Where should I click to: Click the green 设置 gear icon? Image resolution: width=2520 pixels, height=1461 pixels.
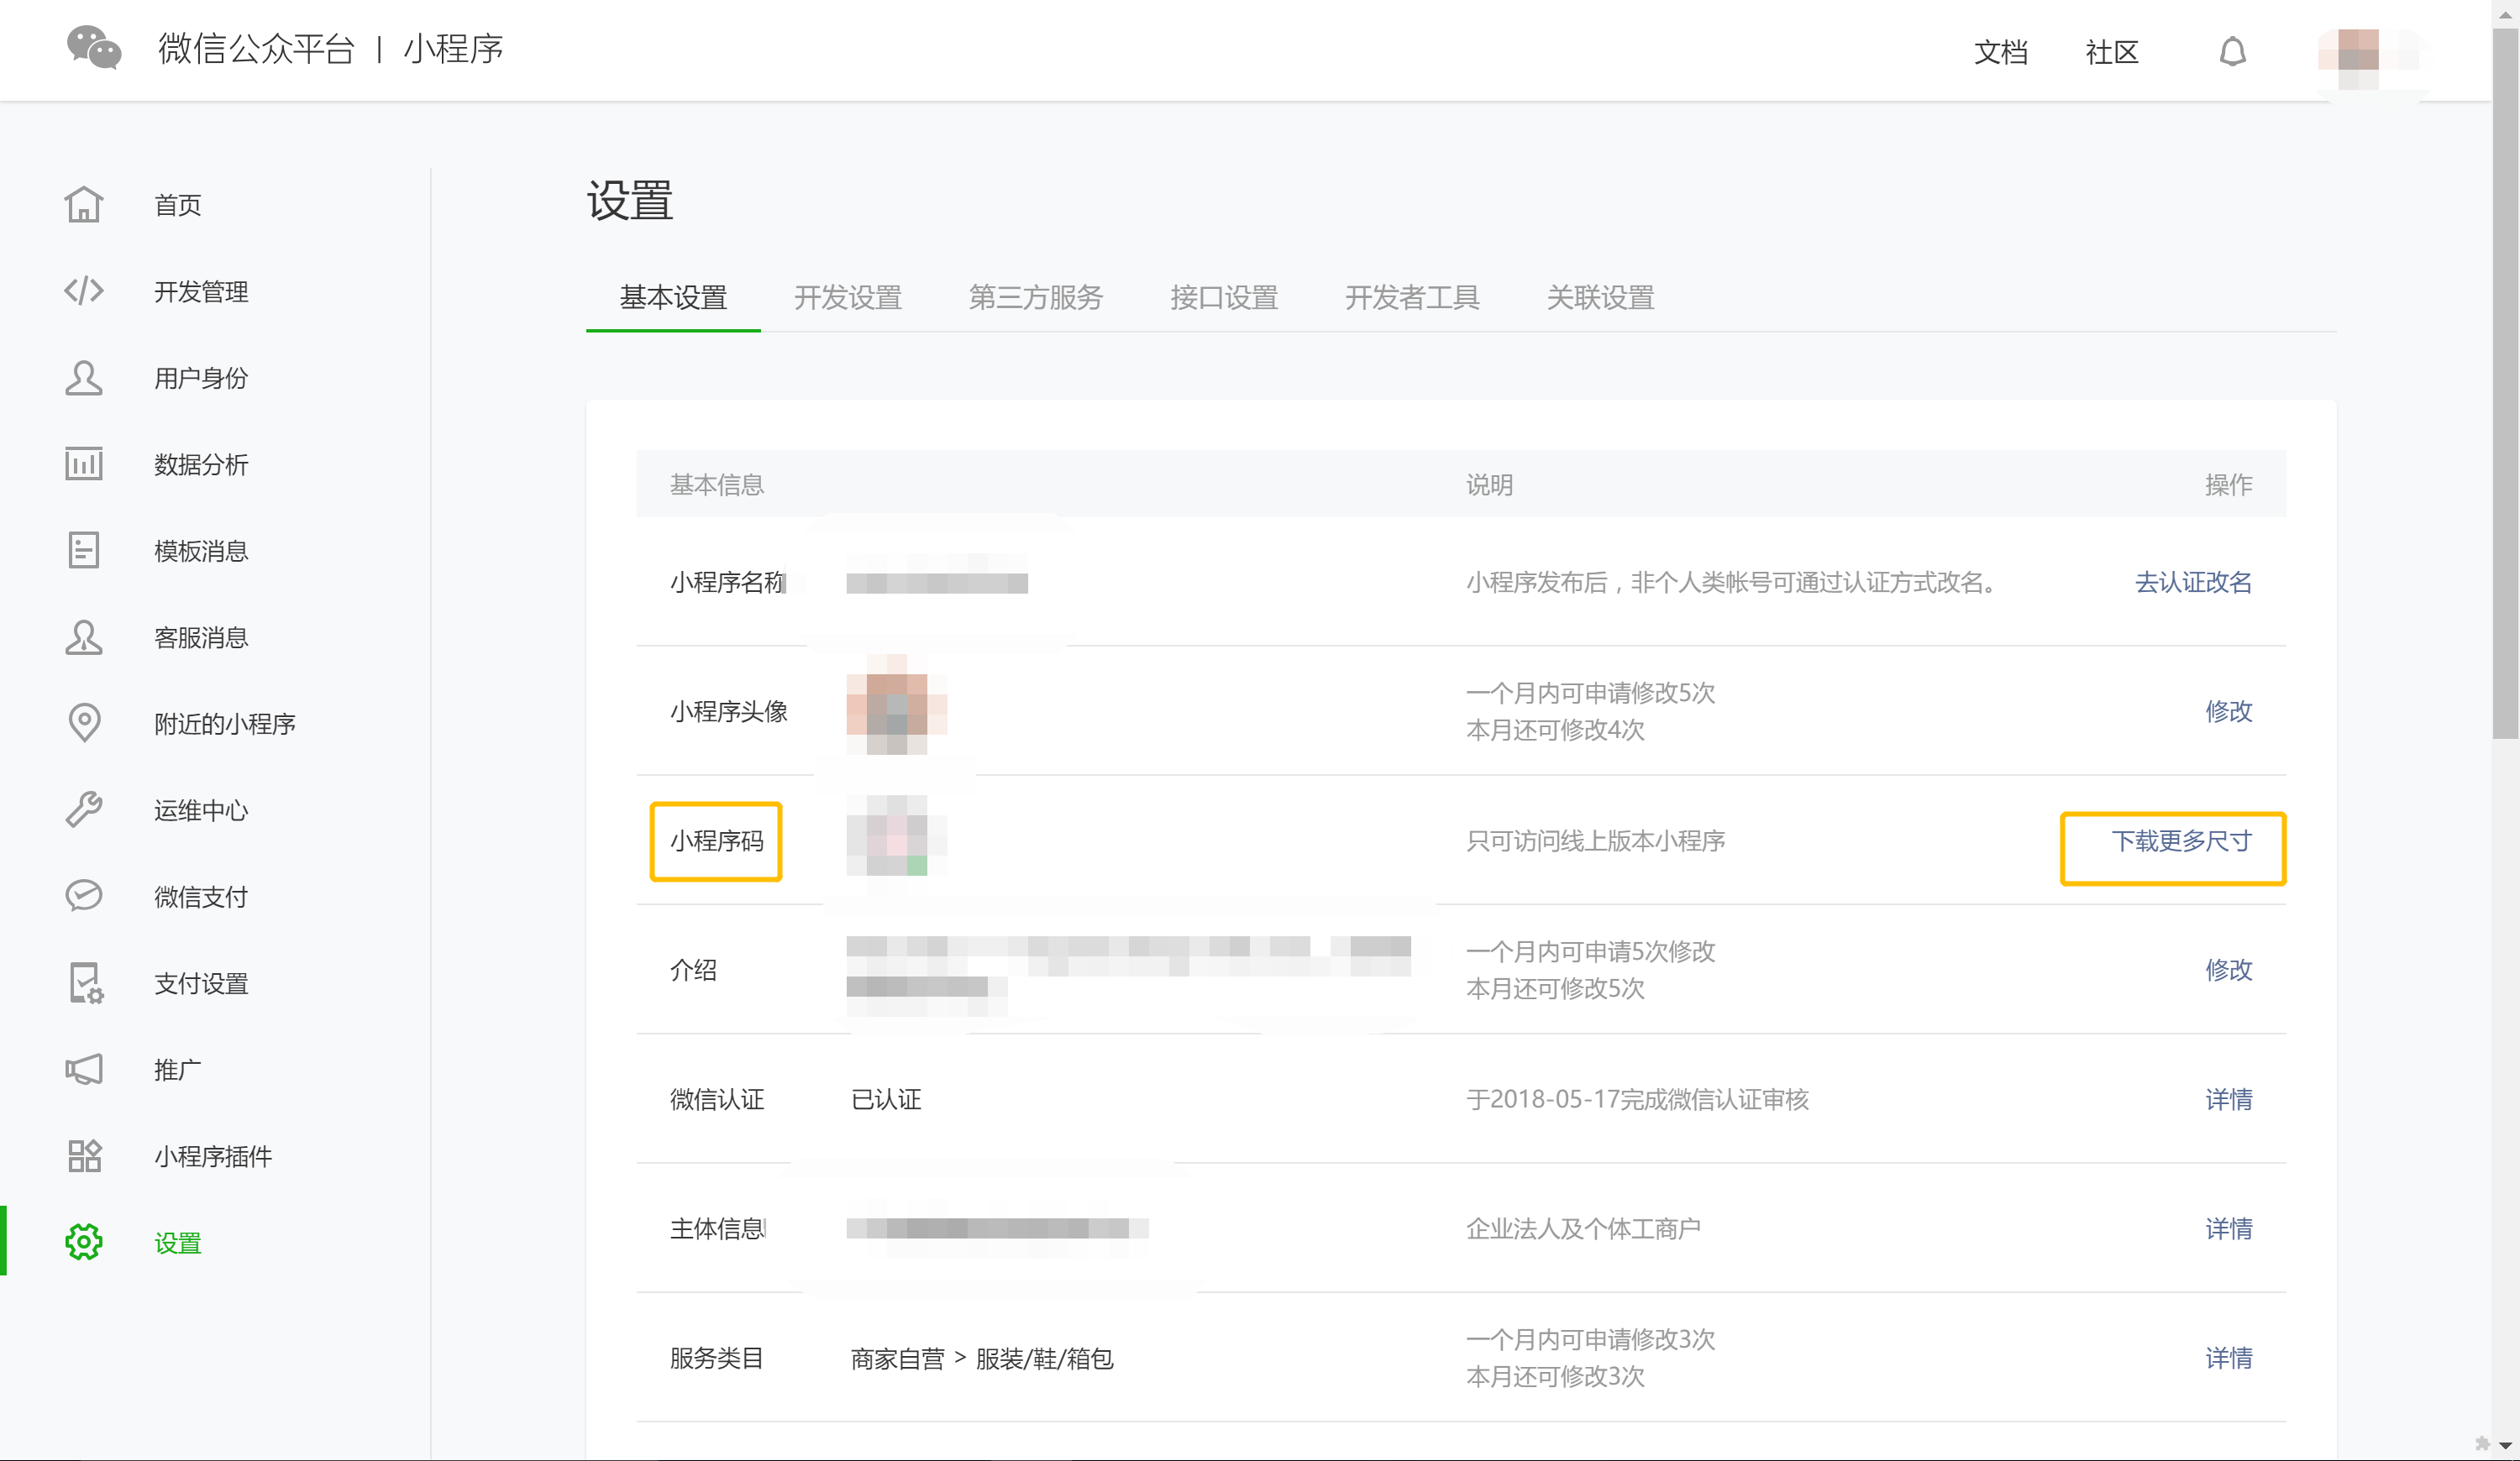coord(84,1242)
